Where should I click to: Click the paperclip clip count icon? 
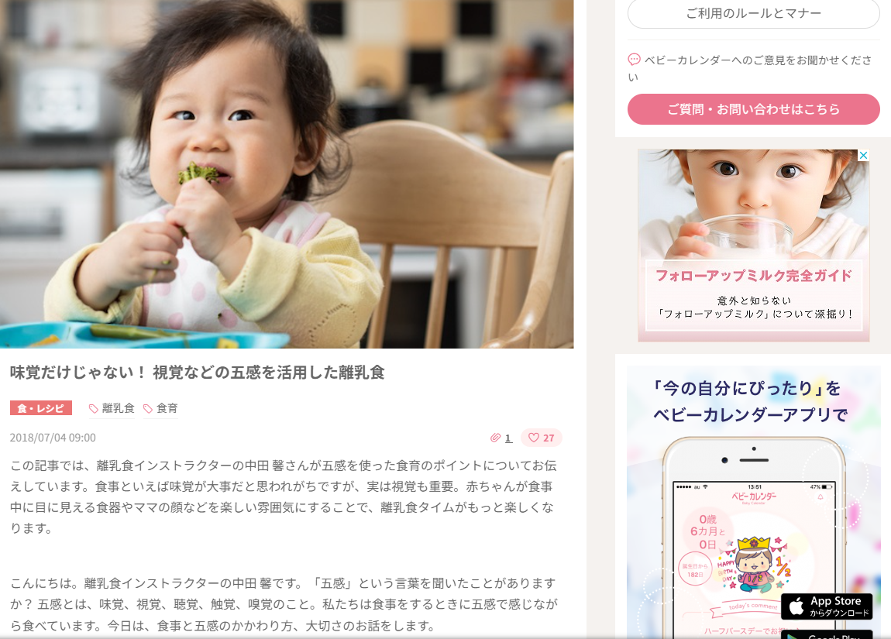[x=496, y=438]
